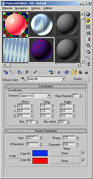Click the Reset Map delete X icon

coord(27,72)
